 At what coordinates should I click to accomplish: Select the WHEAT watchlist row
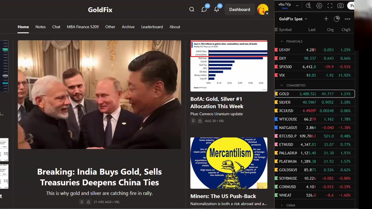[x=314, y=195]
